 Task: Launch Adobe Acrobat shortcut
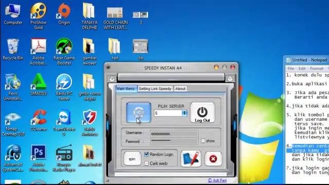coord(39,51)
